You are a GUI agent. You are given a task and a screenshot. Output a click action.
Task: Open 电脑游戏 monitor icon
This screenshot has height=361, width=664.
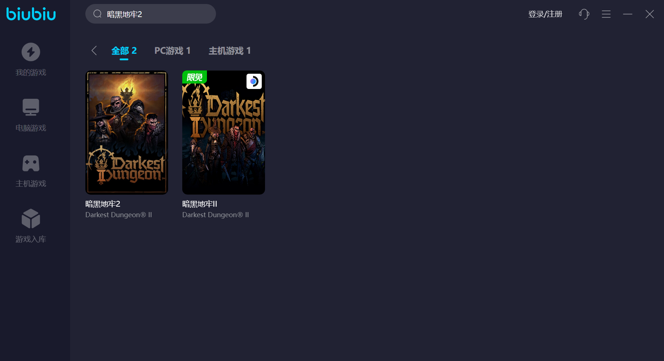coord(31,107)
